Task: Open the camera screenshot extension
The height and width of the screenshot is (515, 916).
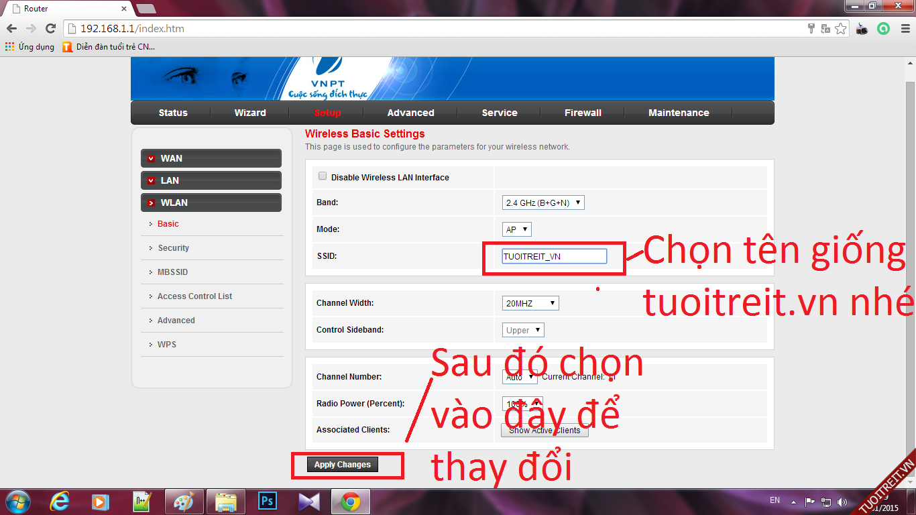Action: (x=862, y=29)
